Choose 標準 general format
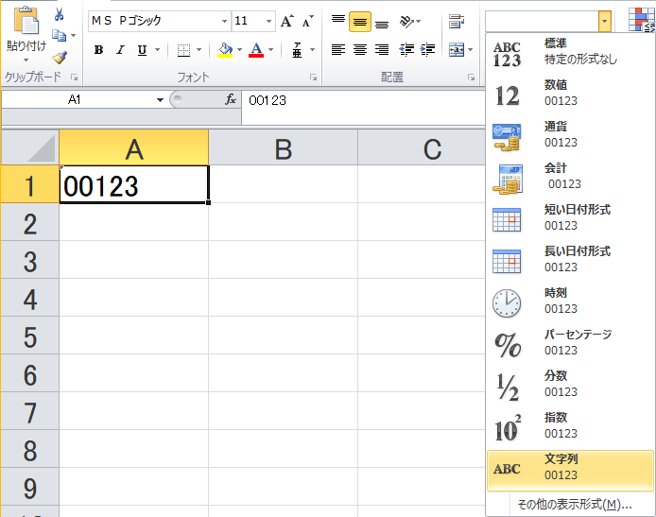The width and height of the screenshot is (656, 517). (x=570, y=52)
